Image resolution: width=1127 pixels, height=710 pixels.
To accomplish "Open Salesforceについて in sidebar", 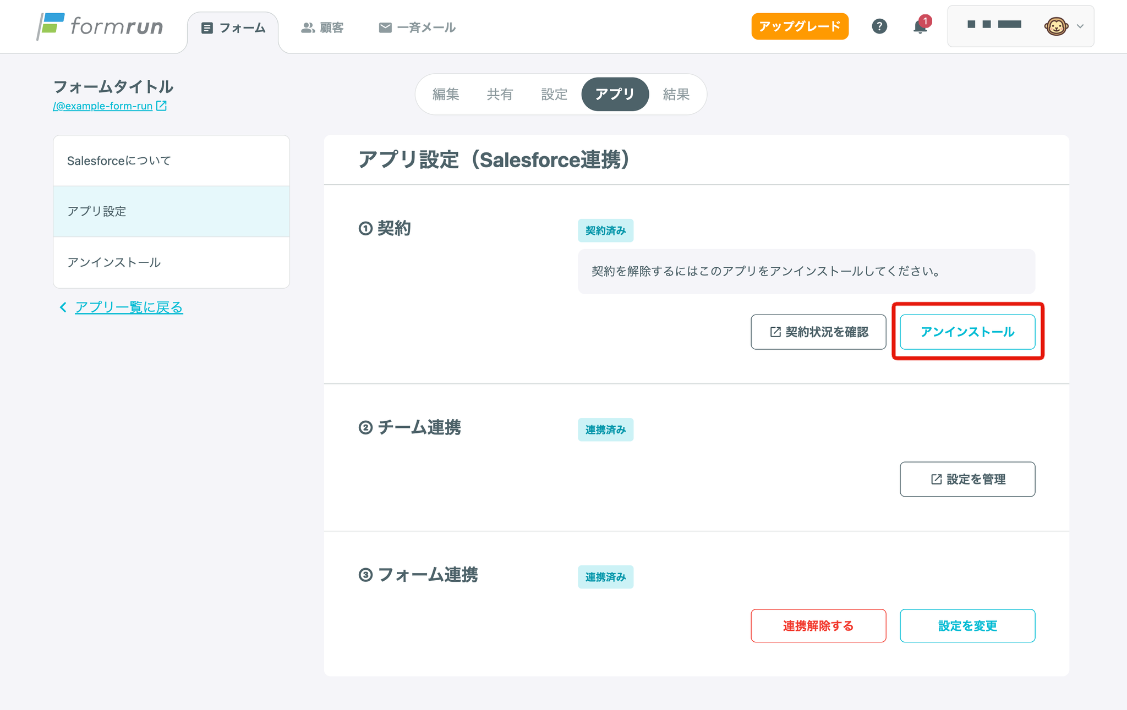I will (171, 161).
